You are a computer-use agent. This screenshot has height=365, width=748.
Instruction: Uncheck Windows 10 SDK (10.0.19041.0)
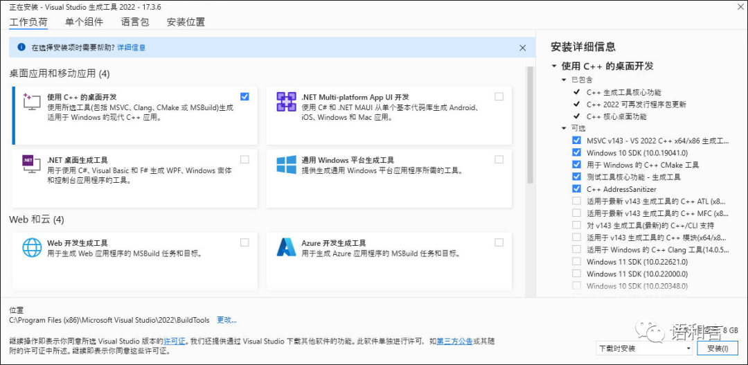[576, 152]
